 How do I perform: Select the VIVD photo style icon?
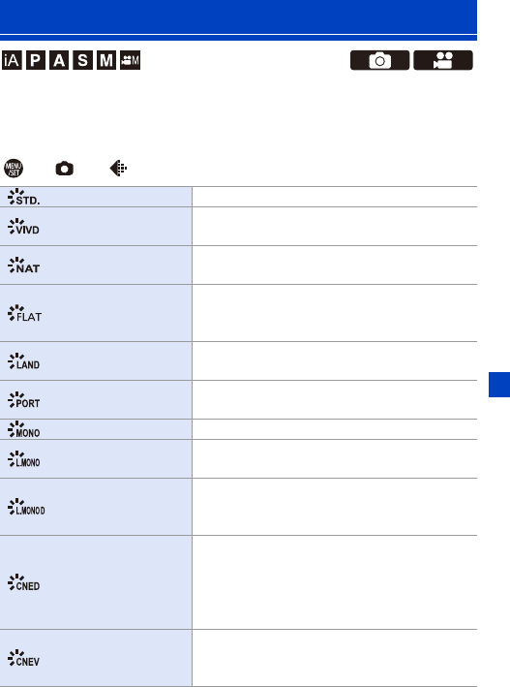click(23, 227)
